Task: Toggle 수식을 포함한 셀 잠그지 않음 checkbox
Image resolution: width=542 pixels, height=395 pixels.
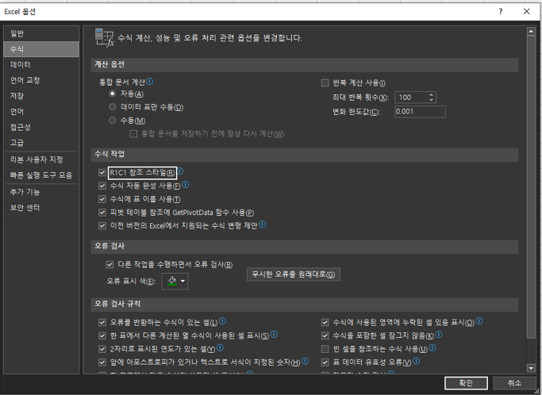Action: 325,336
